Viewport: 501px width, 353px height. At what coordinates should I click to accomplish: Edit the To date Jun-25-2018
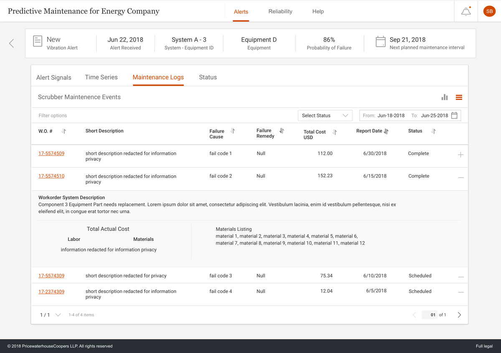point(435,115)
